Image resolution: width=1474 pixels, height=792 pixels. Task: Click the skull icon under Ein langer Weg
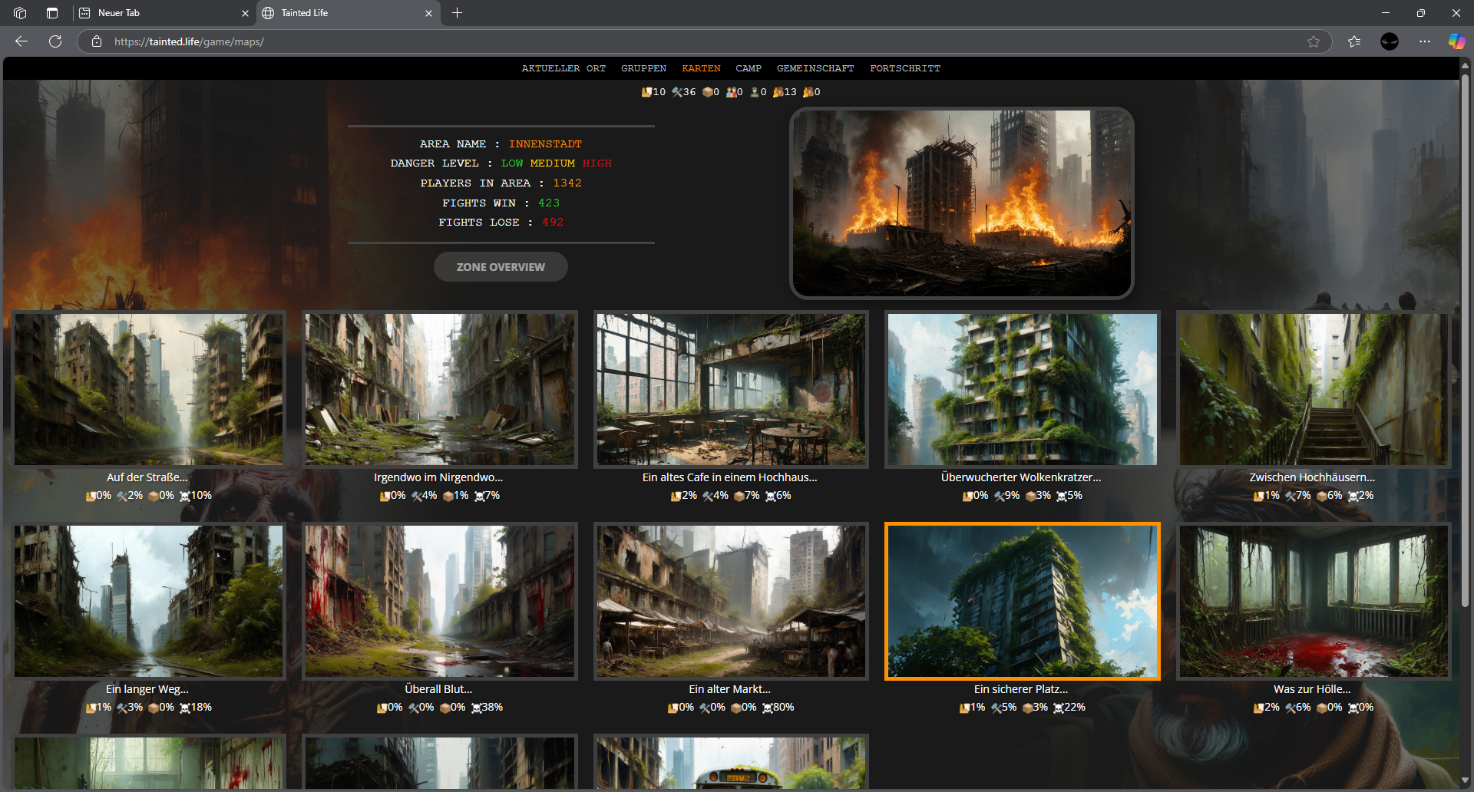[185, 708]
